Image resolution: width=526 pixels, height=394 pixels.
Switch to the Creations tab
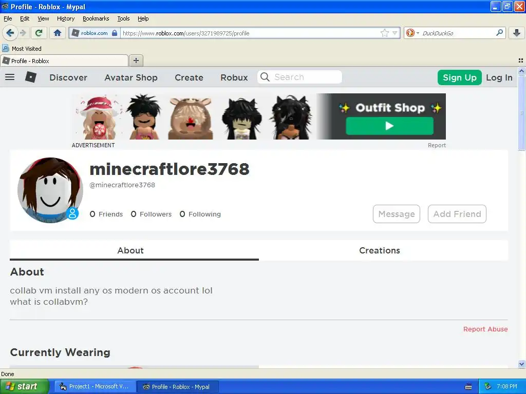click(x=380, y=250)
